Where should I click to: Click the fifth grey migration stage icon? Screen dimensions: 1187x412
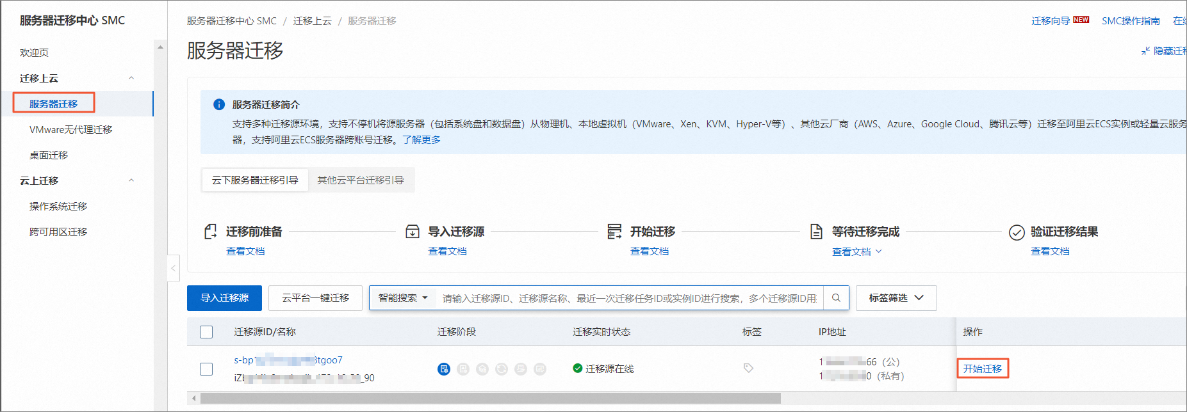[521, 369]
